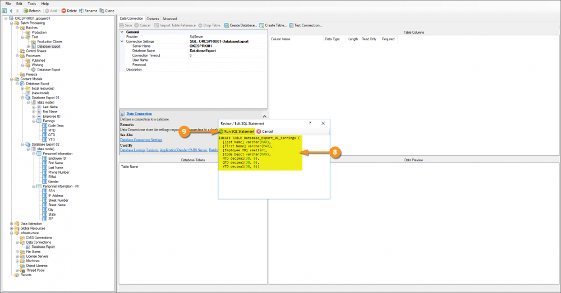The image size is (561, 293).
Task: Select the Code Desc field icon
Action: pos(44,126)
